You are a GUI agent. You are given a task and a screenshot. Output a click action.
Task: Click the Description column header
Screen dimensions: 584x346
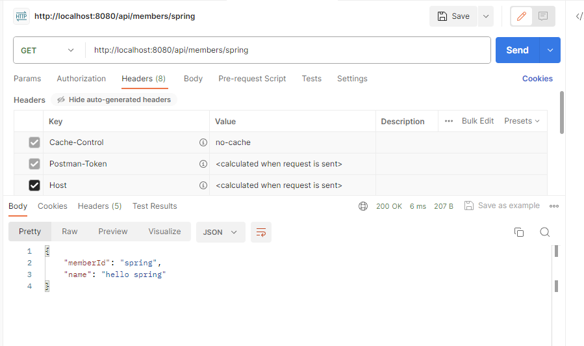[x=403, y=122]
